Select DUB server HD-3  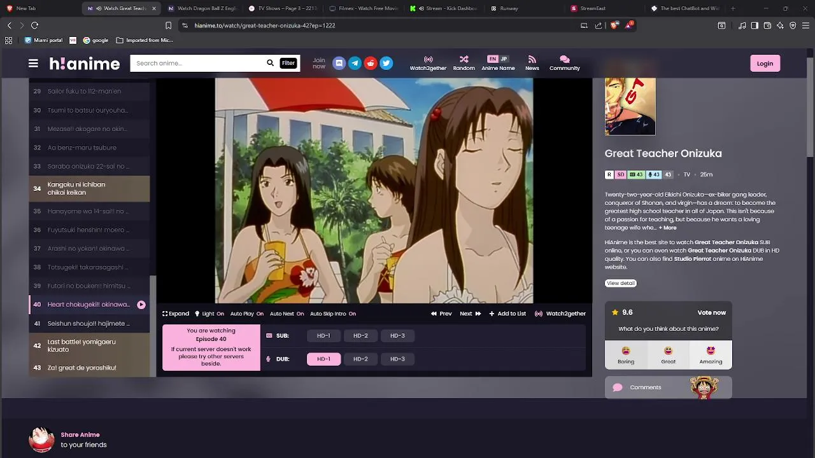397,359
